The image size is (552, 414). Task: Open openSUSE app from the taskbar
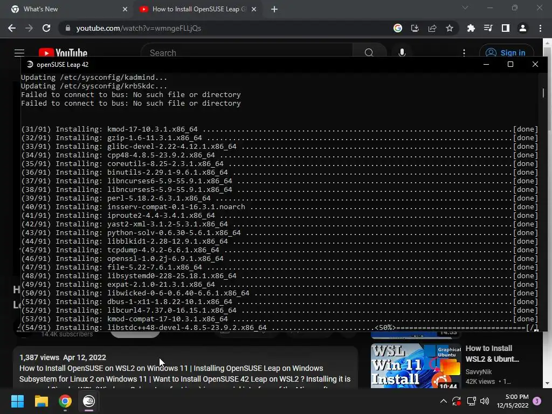point(89,401)
